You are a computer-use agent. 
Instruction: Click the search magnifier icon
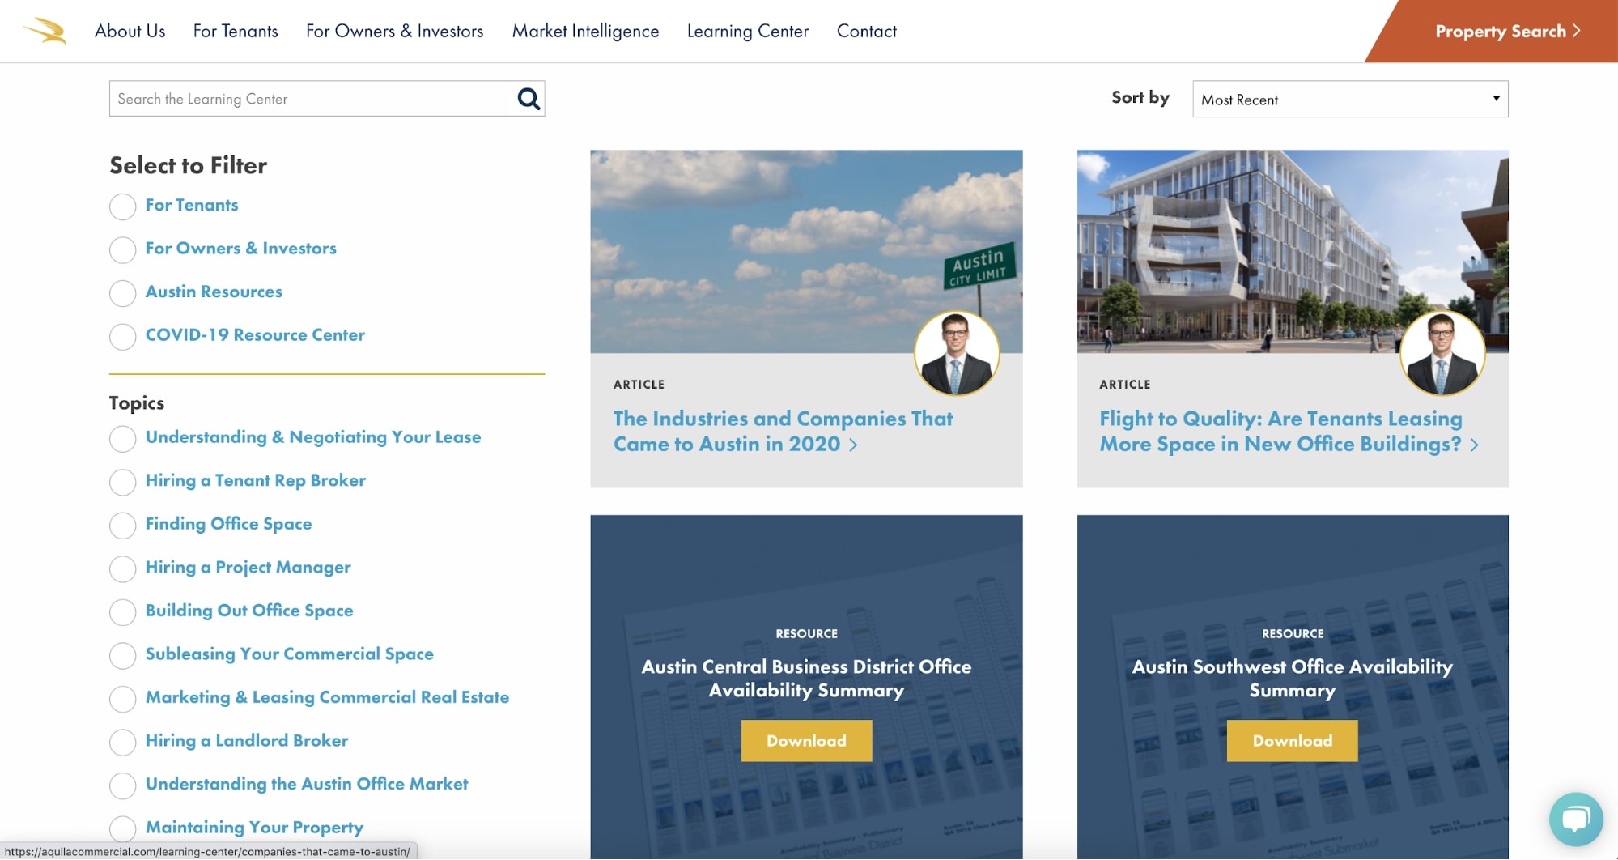tap(529, 99)
